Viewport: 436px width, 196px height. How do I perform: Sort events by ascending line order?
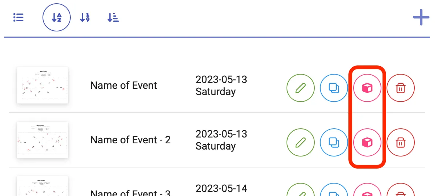tap(113, 17)
